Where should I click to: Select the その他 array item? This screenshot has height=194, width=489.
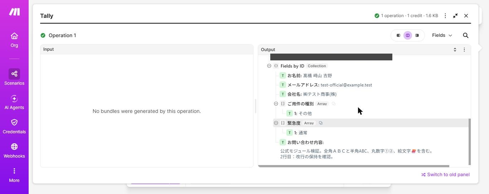point(299,113)
